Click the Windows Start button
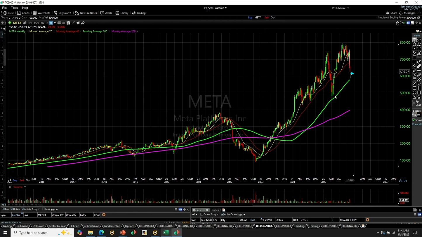 tap(5, 233)
